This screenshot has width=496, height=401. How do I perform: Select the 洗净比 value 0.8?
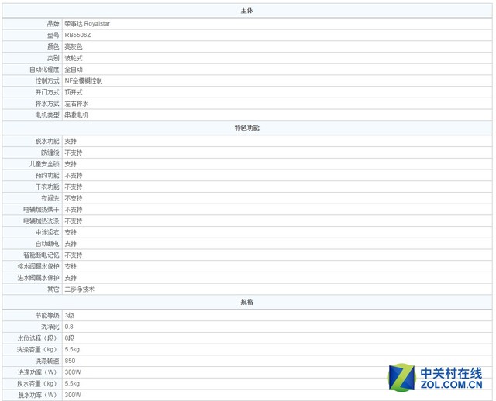[x=69, y=327]
